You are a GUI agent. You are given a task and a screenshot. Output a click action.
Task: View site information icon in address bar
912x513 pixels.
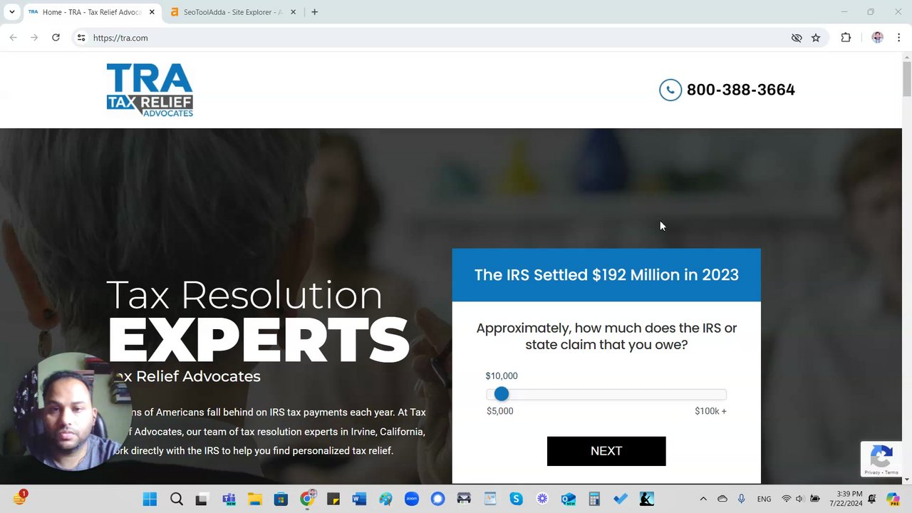(81, 38)
